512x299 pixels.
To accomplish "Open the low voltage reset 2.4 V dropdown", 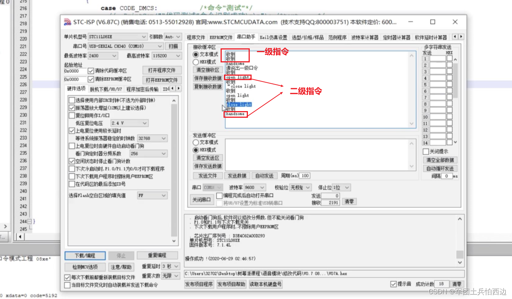I will [129, 123].
